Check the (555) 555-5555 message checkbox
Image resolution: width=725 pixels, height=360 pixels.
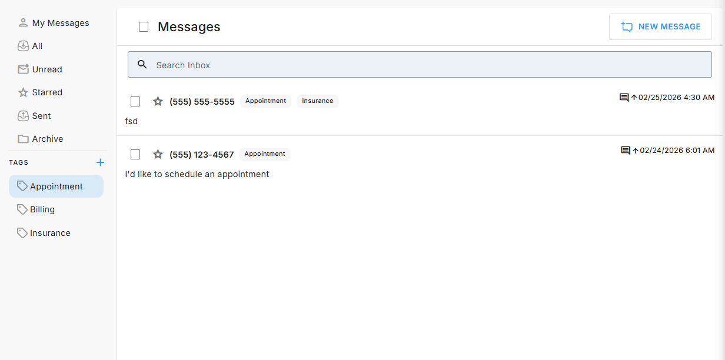pos(135,101)
